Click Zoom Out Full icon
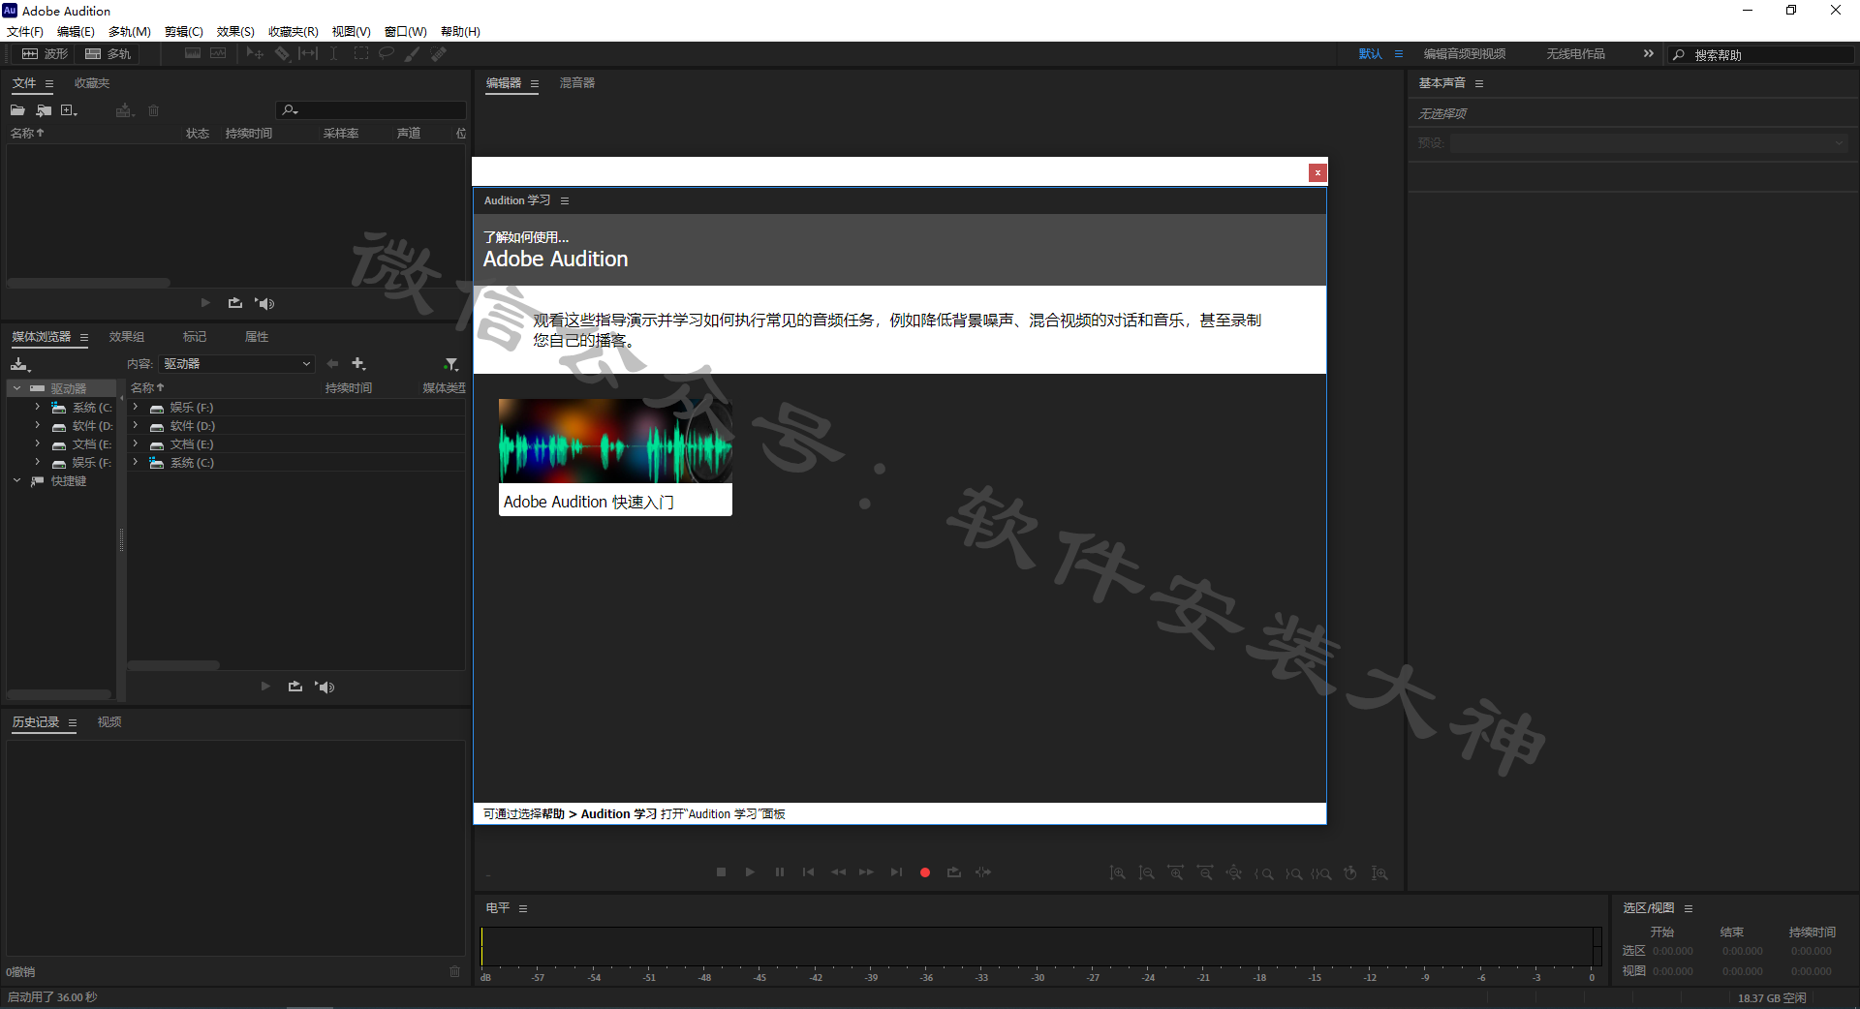This screenshot has height=1009, width=1860. pyautogui.click(x=1233, y=873)
